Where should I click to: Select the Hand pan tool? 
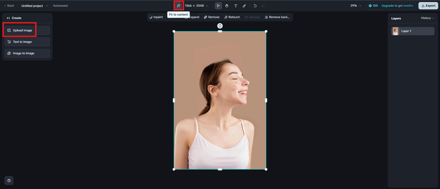227,5
